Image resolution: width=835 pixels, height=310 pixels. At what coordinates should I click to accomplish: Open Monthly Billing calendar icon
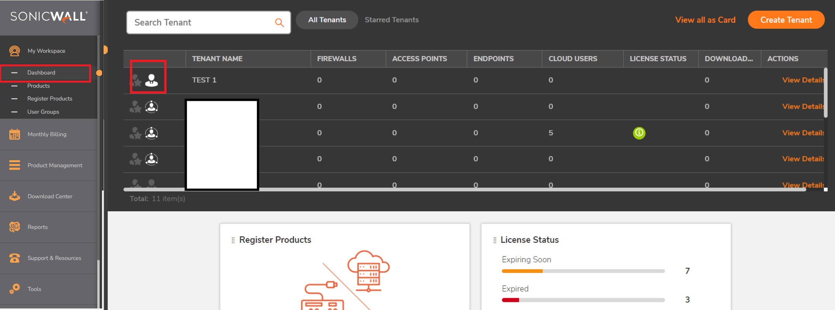coord(15,134)
